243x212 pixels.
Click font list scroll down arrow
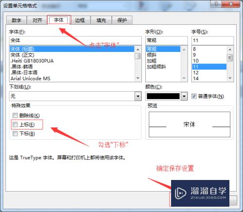tap(138, 78)
